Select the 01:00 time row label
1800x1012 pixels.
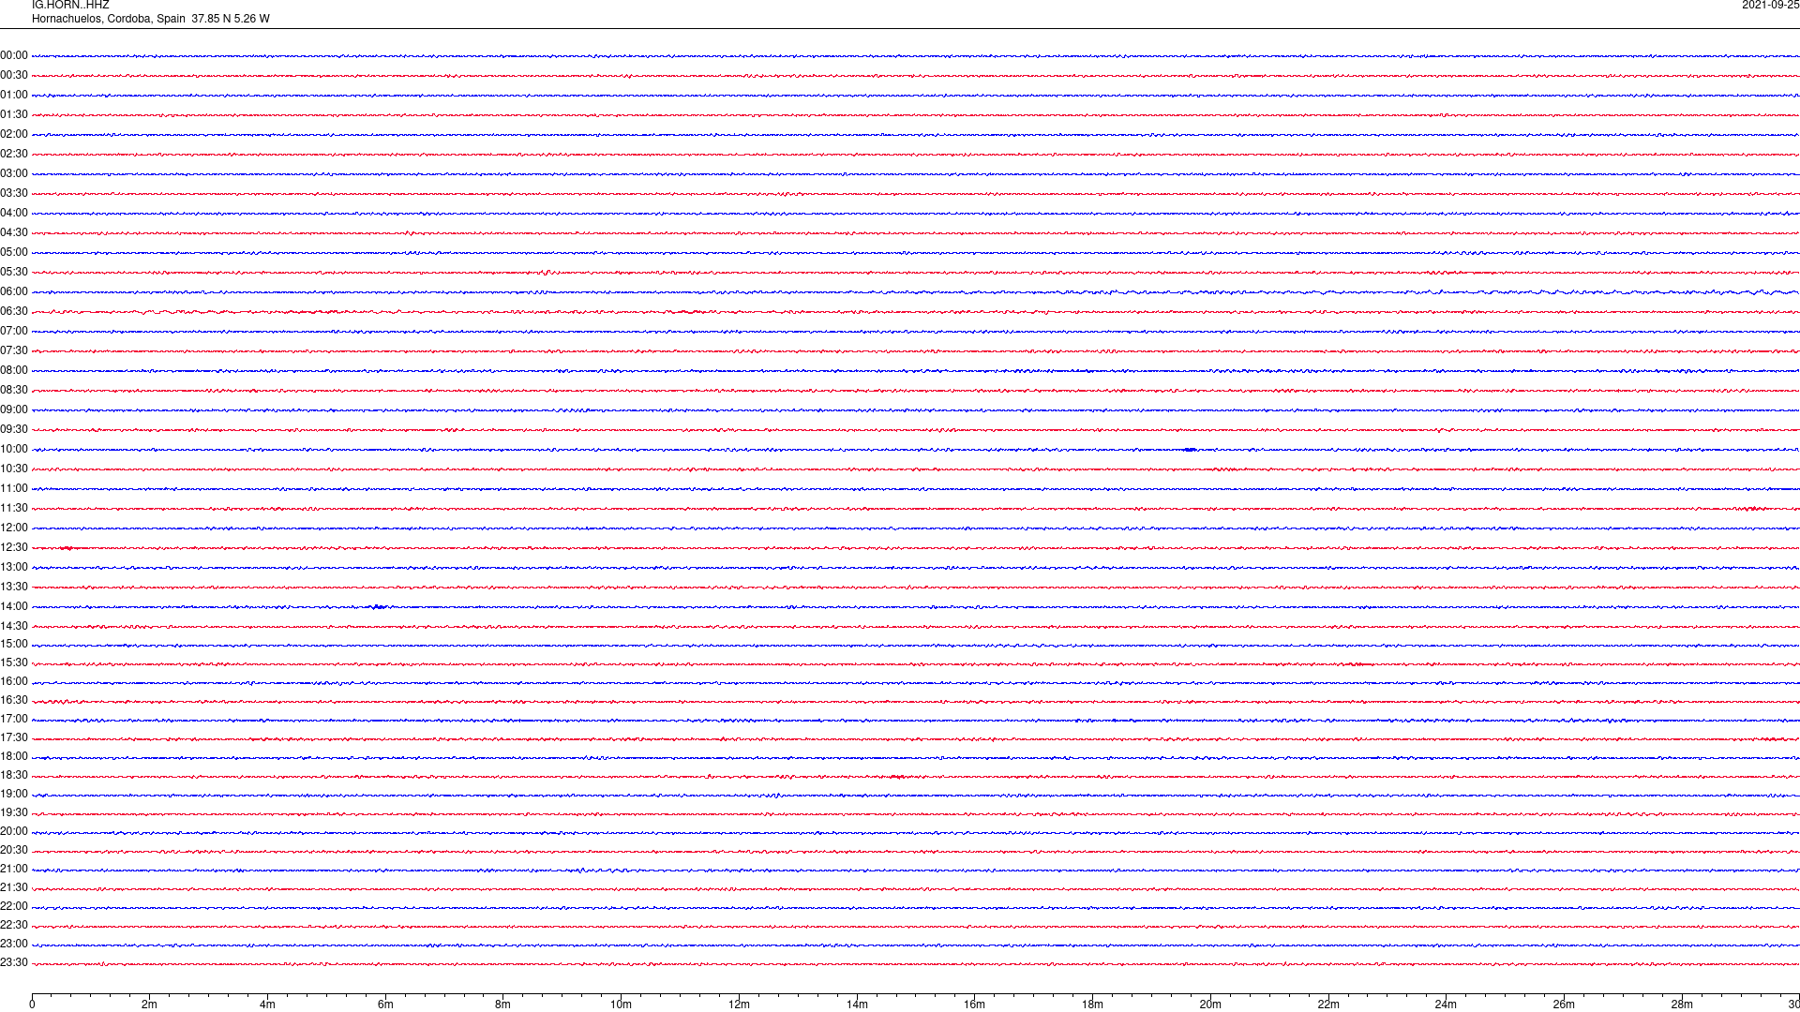(x=14, y=95)
